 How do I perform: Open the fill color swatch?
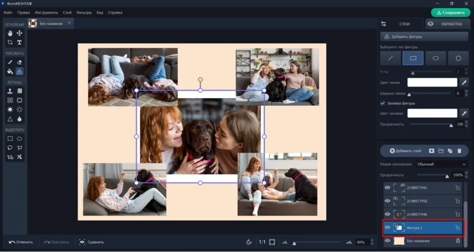point(432,113)
